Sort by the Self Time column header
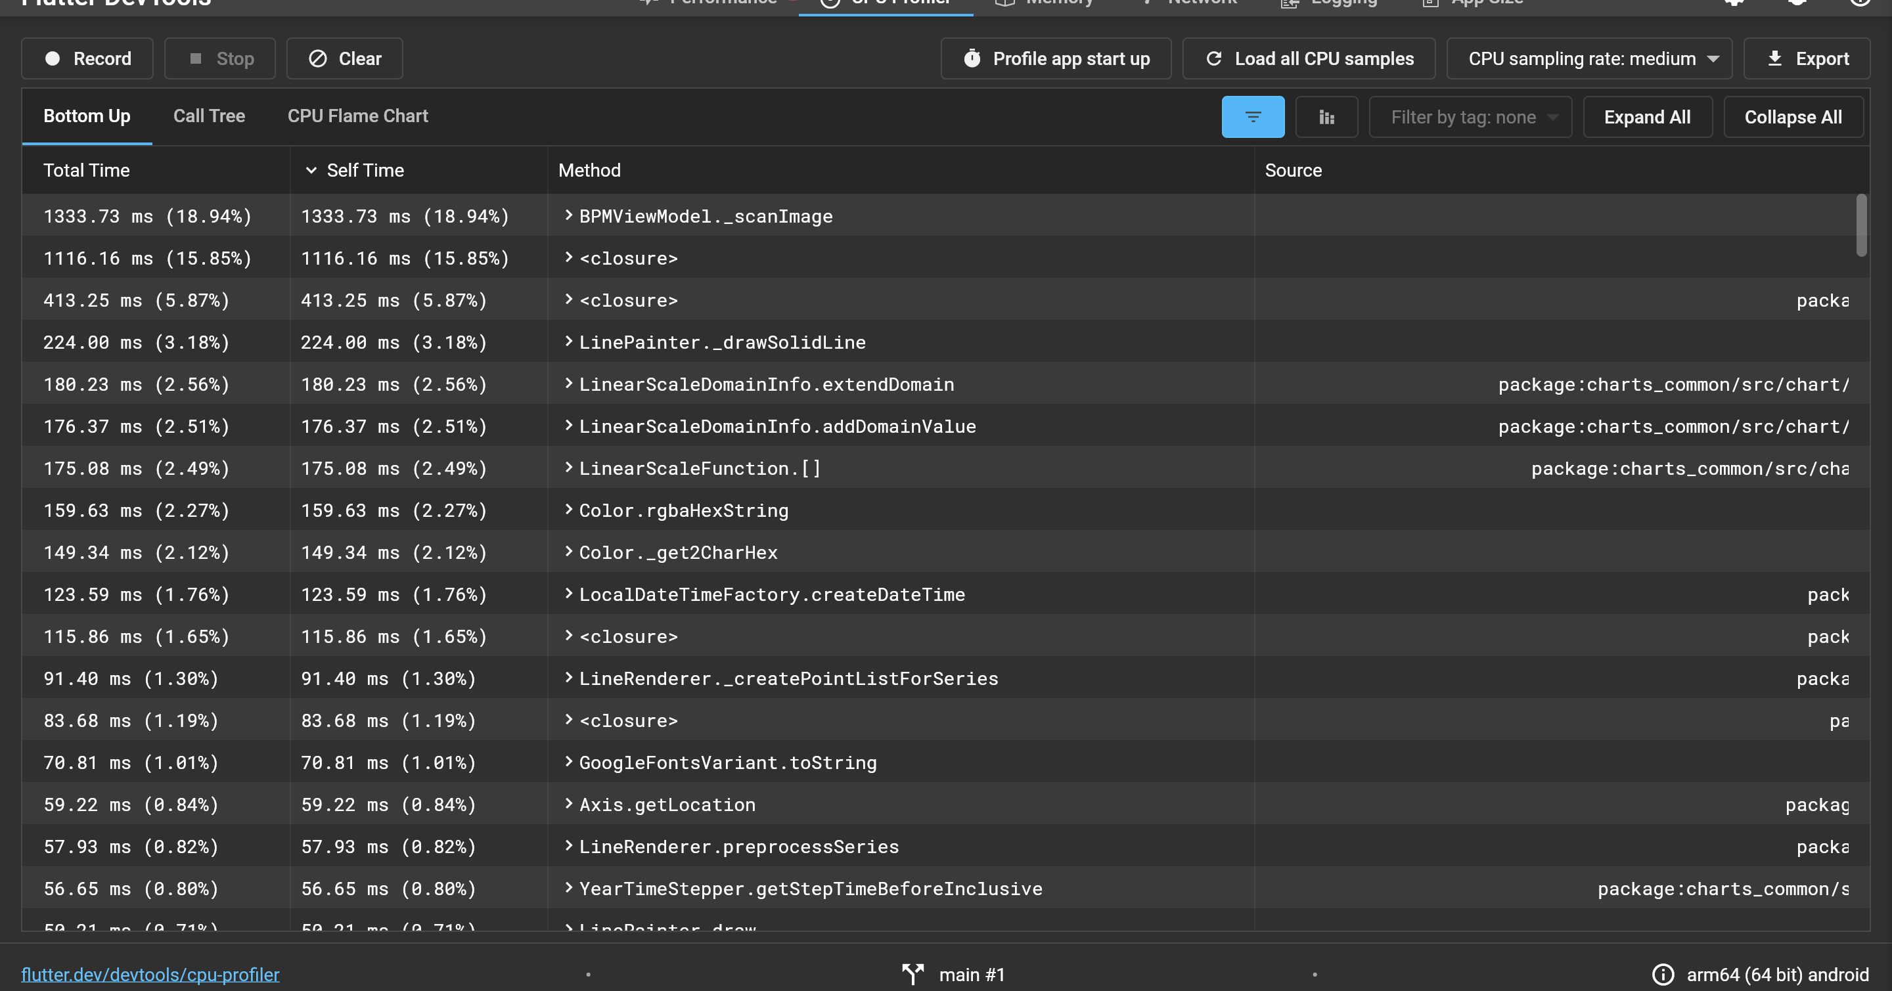The height and width of the screenshot is (991, 1892). click(x=365, y=170)
